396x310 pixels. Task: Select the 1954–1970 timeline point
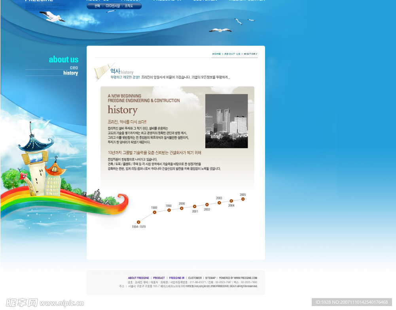(x=138, y=222)
